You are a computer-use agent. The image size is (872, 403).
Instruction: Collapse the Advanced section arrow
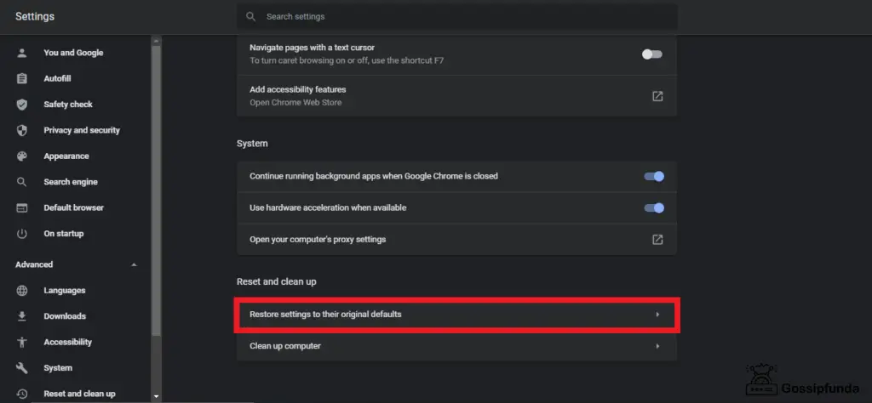pos(134,264)
